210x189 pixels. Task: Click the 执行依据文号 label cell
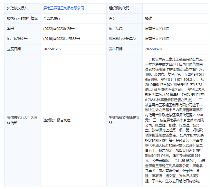click(x=17, y=39)
